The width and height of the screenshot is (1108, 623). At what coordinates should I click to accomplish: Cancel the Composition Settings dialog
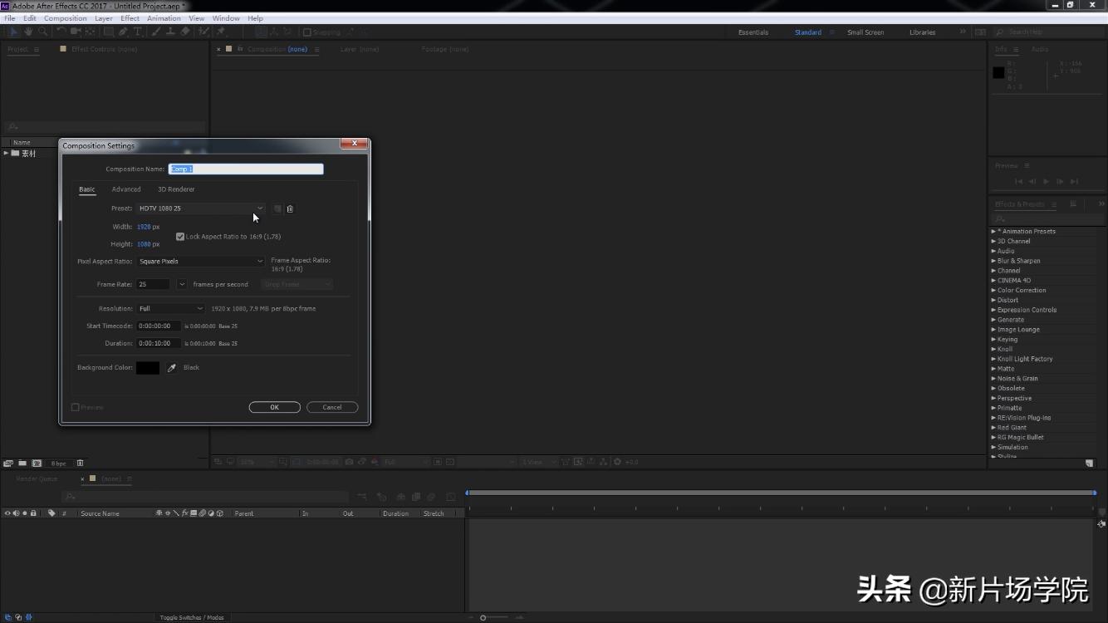[332, 407]
